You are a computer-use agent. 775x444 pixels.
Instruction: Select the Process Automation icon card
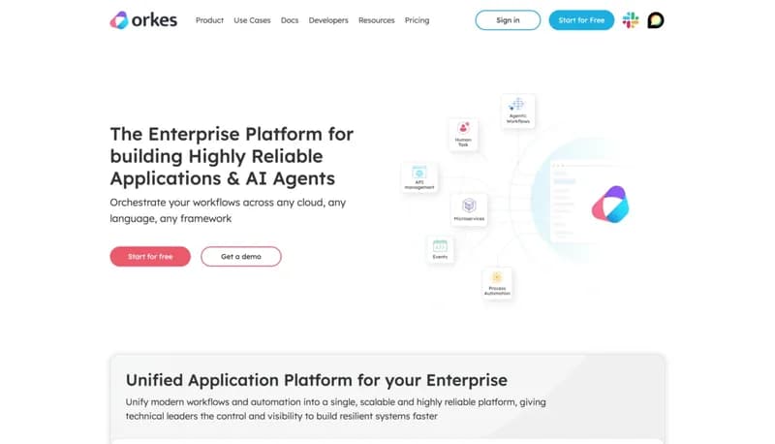tap(497, 283)
